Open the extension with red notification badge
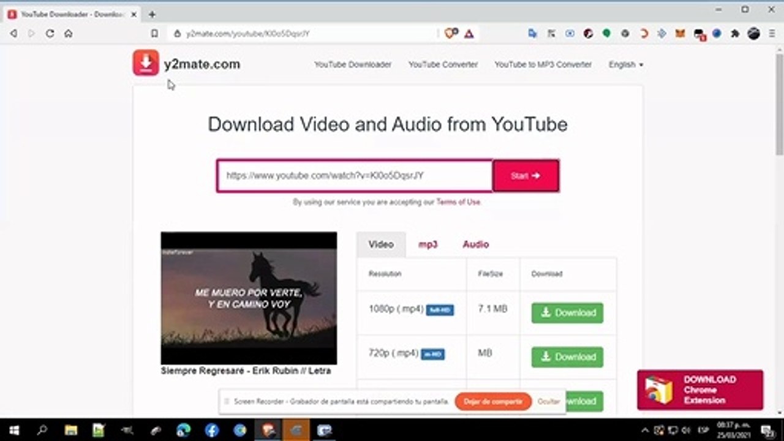This screenshot has width=784, height=441. [699, 34]
